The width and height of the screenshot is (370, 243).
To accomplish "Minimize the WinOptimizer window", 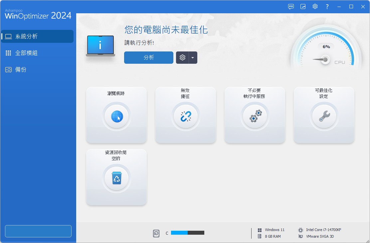I will (339, 7).
